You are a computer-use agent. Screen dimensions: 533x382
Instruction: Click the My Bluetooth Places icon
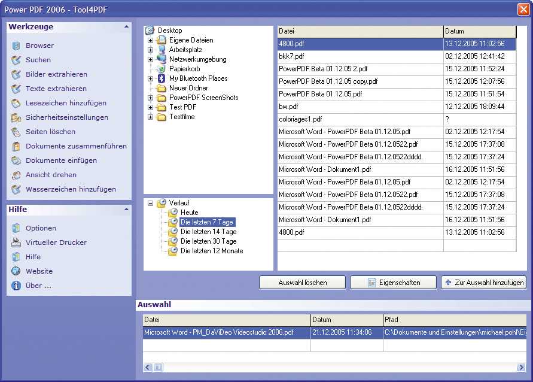coord(162,78)
